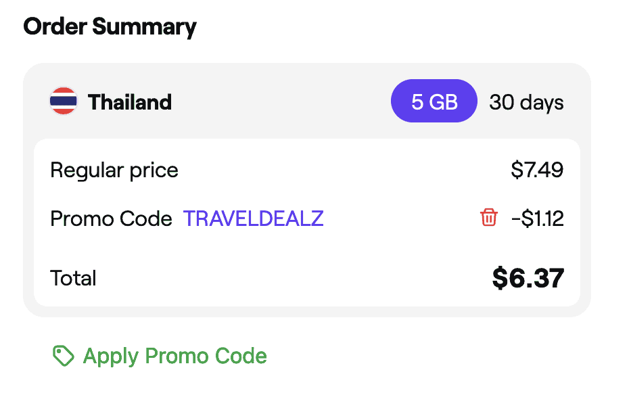
Task: Click the Thailand flag icon
Action: click(x=64, y=102)
